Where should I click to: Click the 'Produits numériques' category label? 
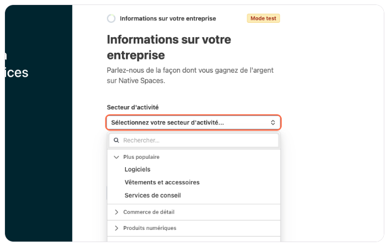tap(150, 228)
